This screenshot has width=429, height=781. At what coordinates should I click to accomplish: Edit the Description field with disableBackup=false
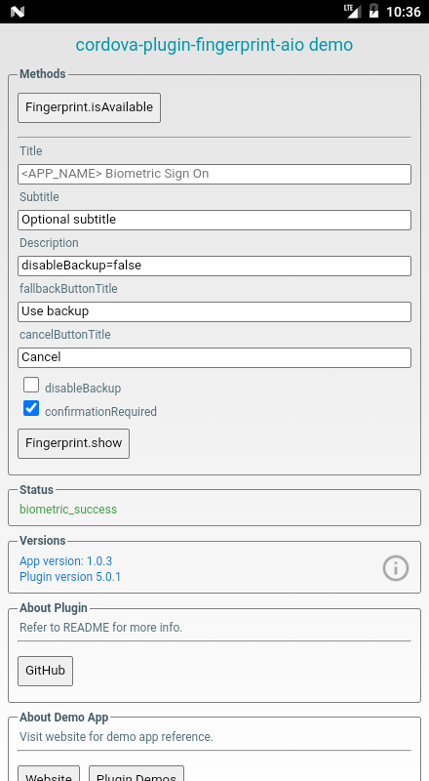tap(214, 266)
